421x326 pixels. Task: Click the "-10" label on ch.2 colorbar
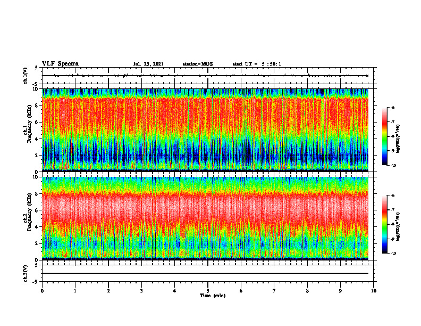point(393,254)
